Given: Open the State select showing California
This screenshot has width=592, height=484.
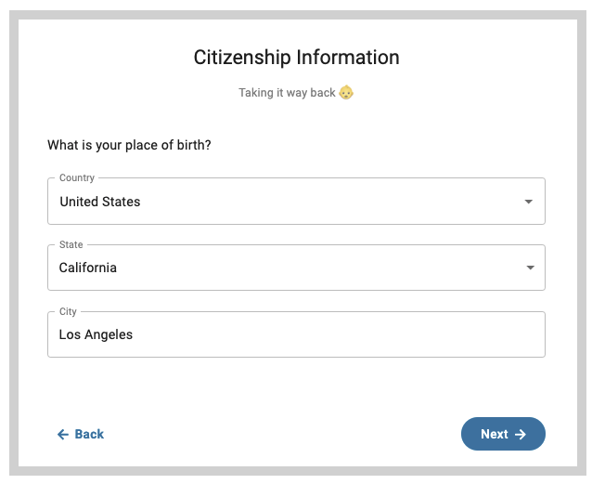Looking at the screenshot, I should (x=296, y=268).
